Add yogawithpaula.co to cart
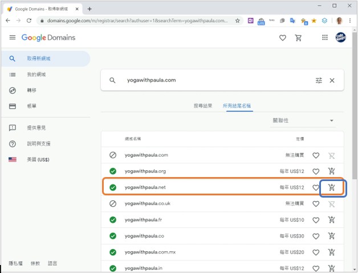This screenshot has width=358, height=273. [x=332, y=236]
